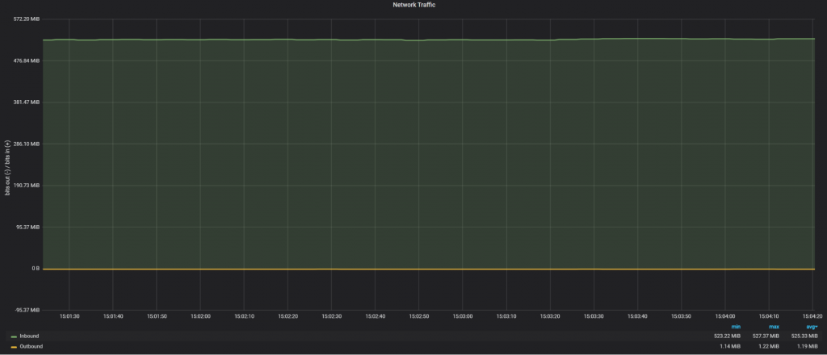Image resolution: width=827 pixels, height=355 pixels.
Task: Toggle the Inbound series in the legend
Action: [x=29, y=336]
